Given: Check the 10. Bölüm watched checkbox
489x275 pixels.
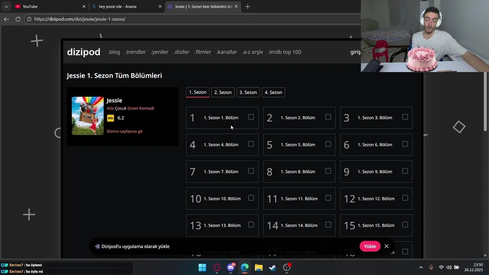Looking at the screenshot, I should click(251, 198).
